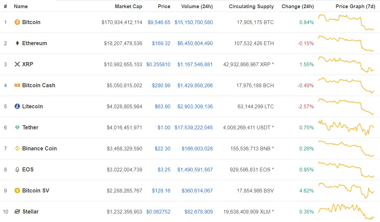This screenshot has height=222, width=380.
Task: Click the Stellar logo icon
Action: [17, 211]
